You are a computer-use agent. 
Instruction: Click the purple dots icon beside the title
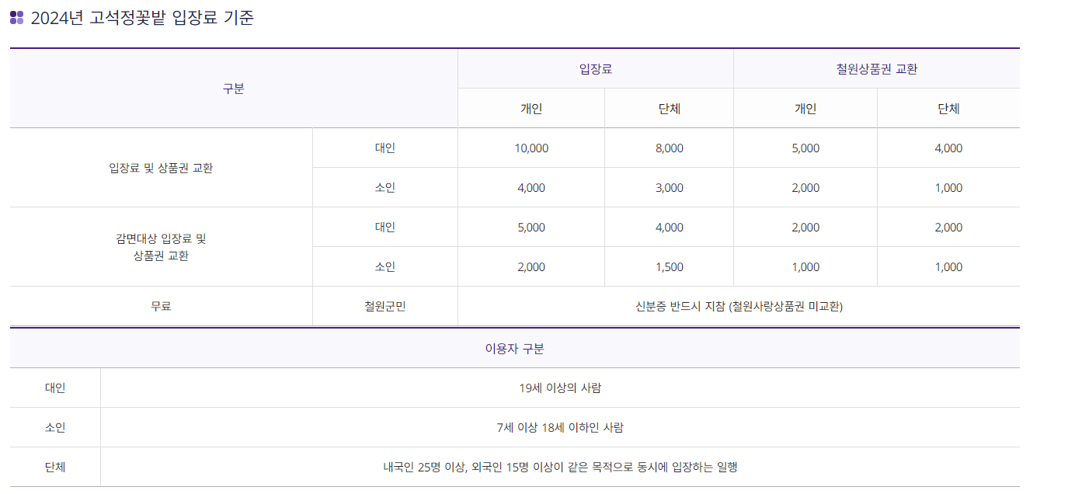click(16, 18)
